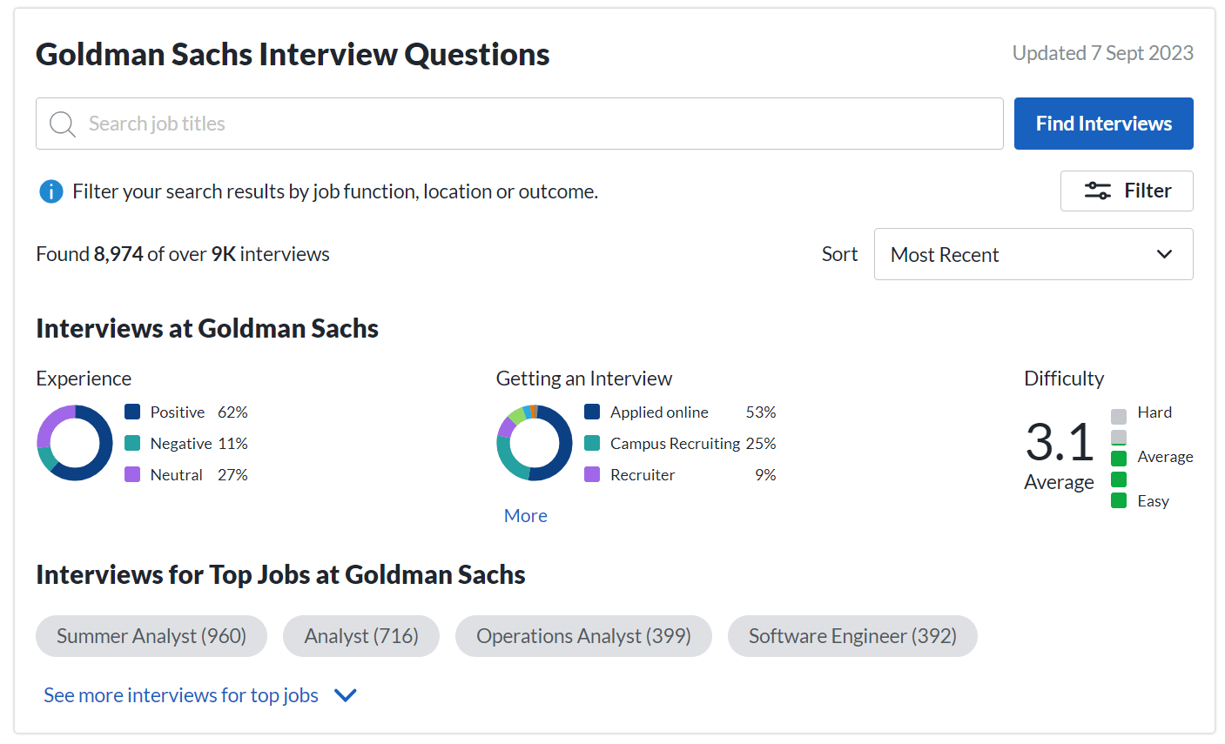Expand See more interviews for top jobs
This screenshot has height=744, width=1225.
tap(179, 694)
